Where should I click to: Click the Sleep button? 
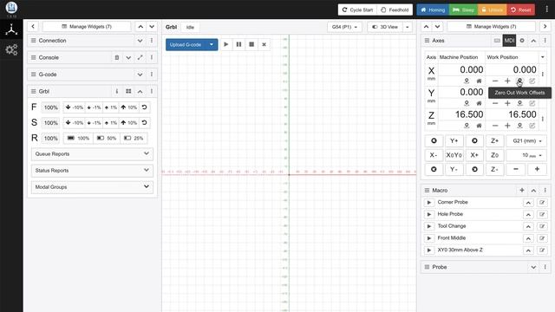point(463,10)
